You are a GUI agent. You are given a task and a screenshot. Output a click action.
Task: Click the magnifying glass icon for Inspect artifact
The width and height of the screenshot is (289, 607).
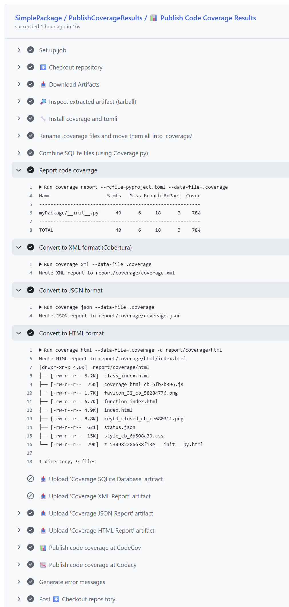click(43, 102)
